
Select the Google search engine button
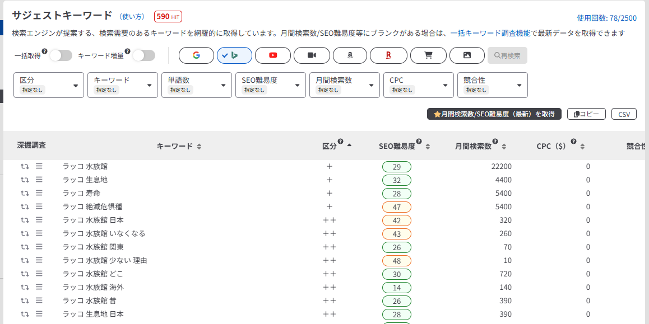coord(196,55)
